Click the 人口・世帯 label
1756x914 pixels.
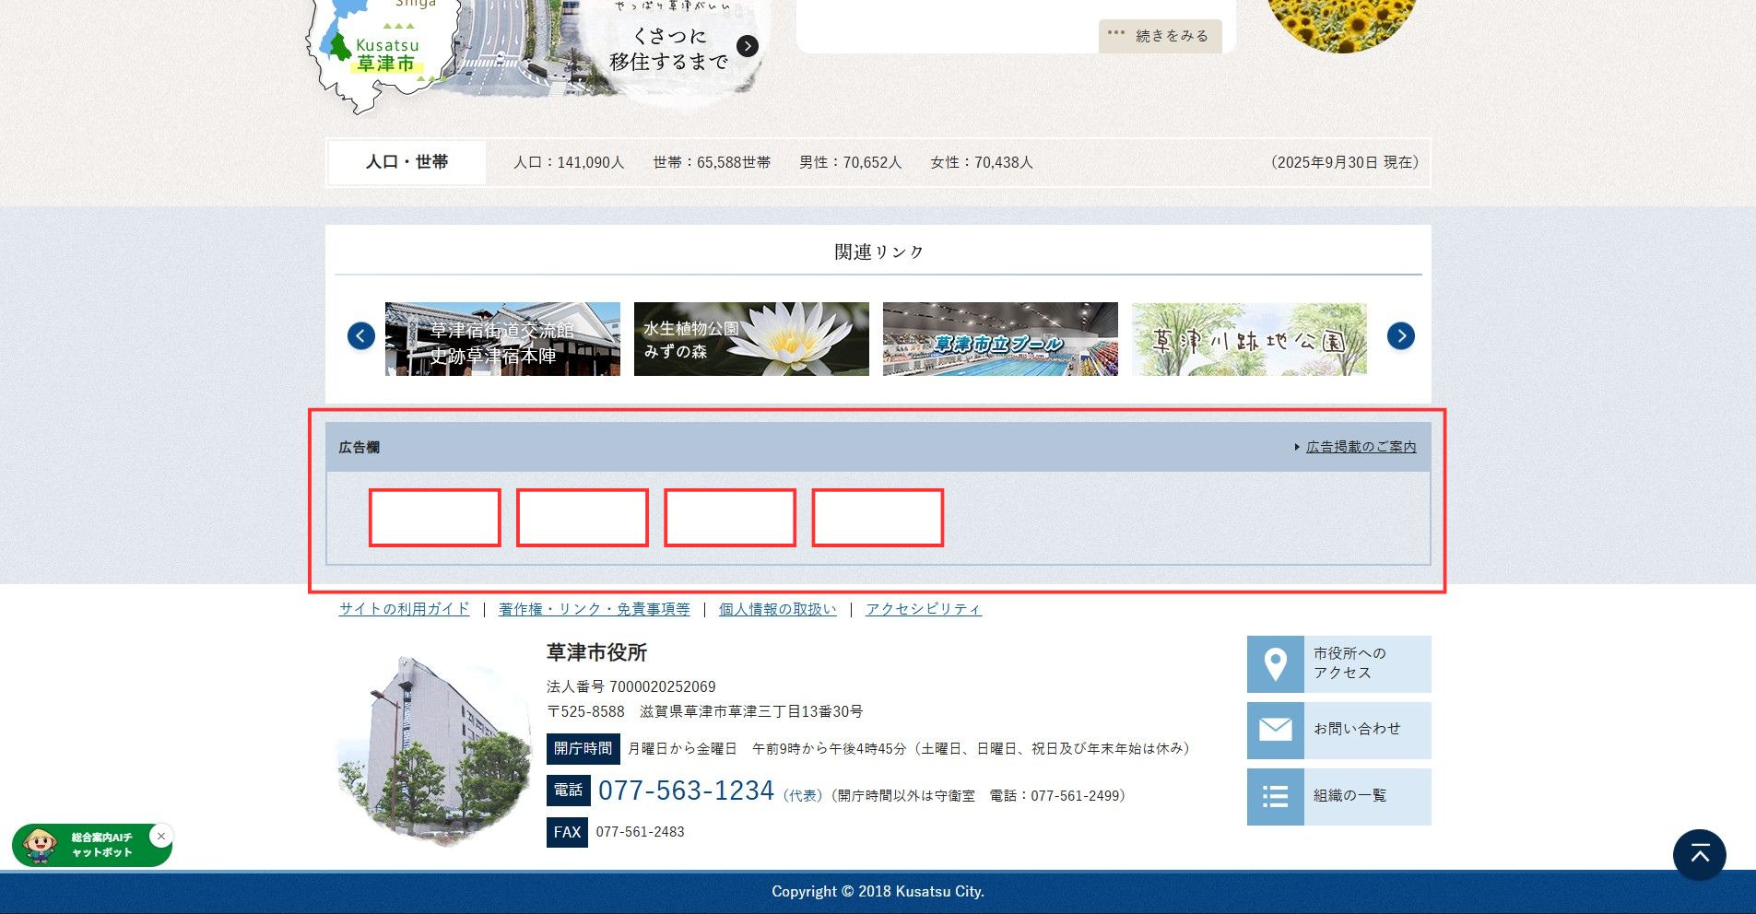(407, 162)
